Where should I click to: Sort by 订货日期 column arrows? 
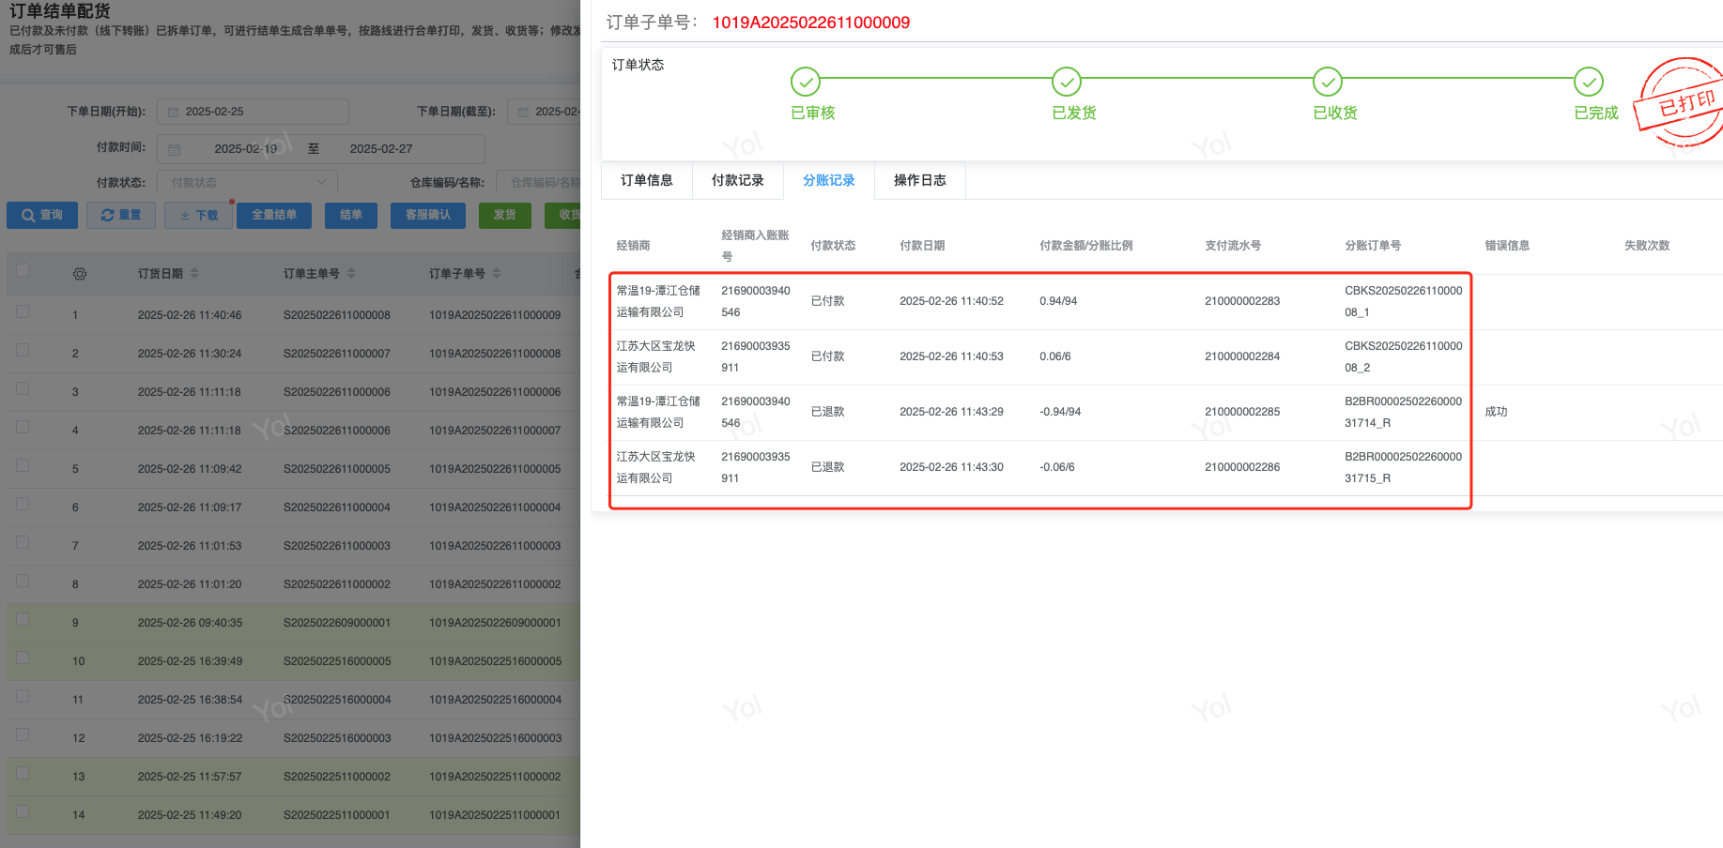pos(194,273)
